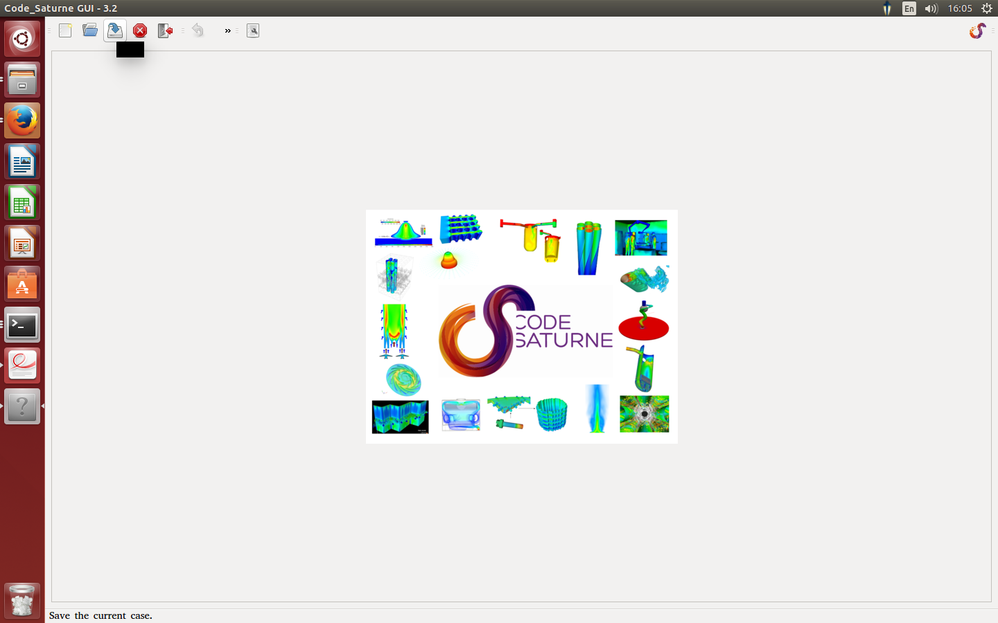The image size is (998, 623).
Task: Launch Firefox from the dock
Action: coord(22,120)
